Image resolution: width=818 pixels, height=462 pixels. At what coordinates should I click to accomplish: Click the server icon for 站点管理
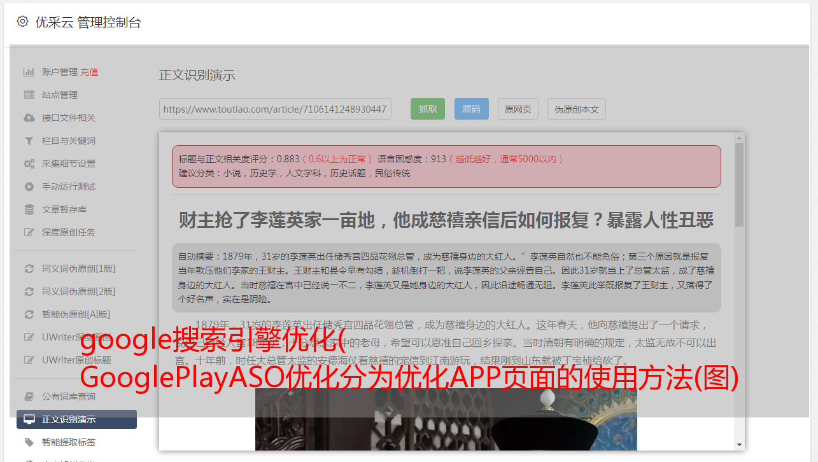pyautogui.click(x=29, y=95)
